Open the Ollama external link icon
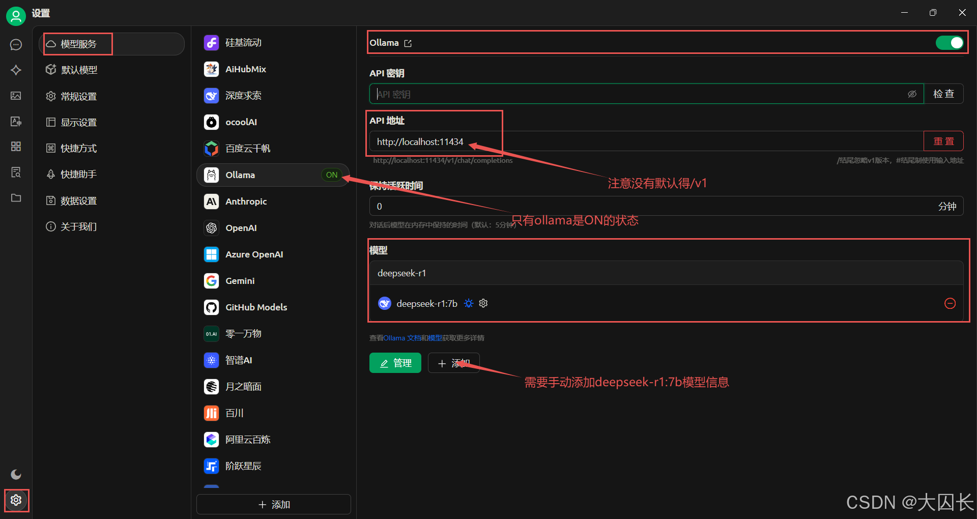Viewport: 977px width, 519px height. pos(408,43)
